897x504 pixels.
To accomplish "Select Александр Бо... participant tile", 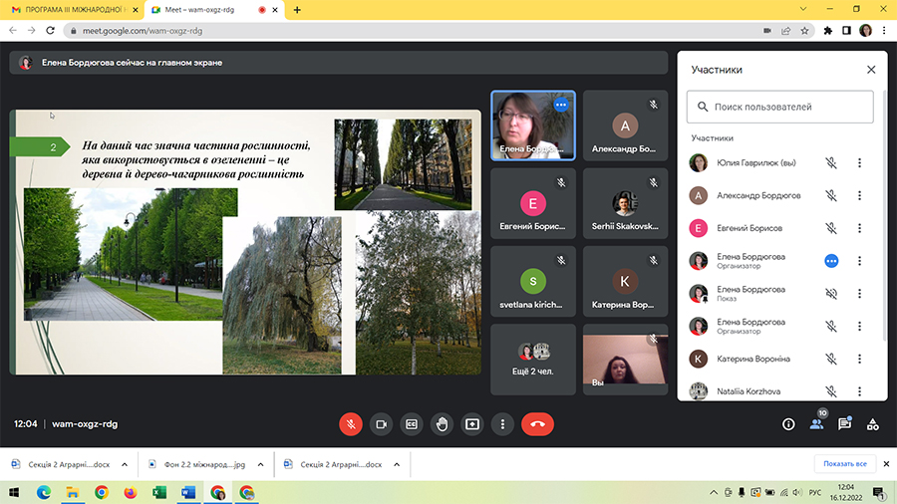I will [625, 126].
